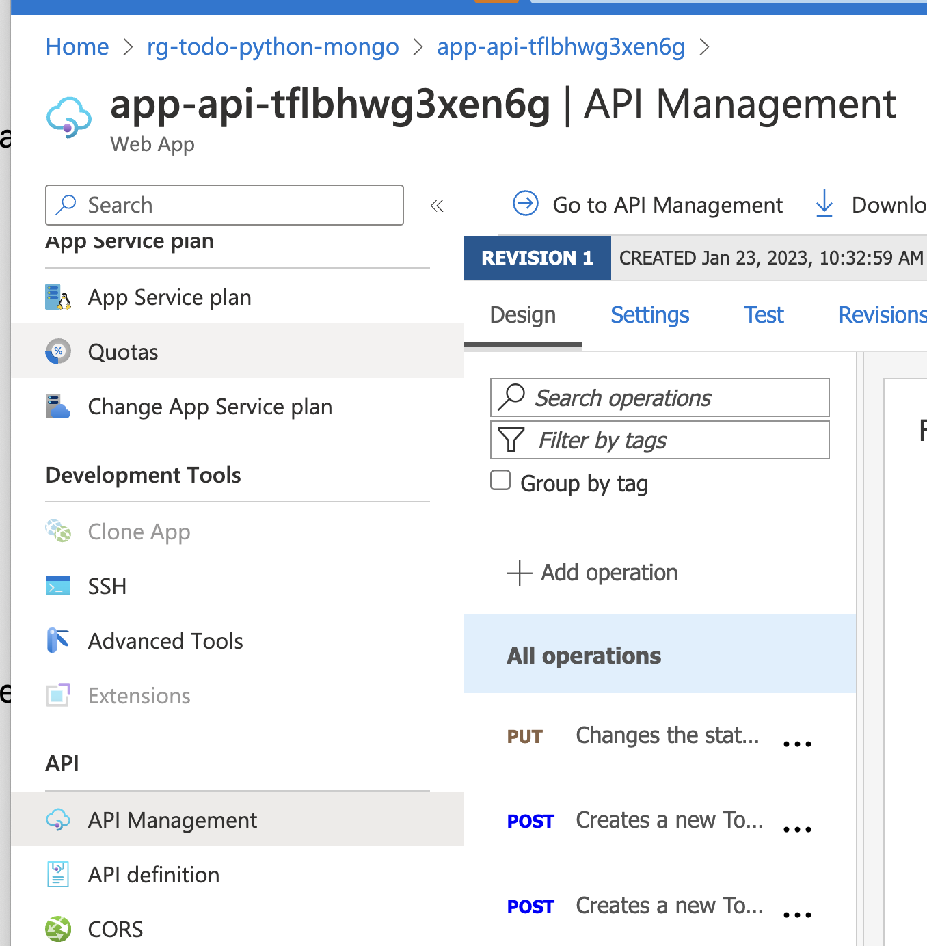Open API definition from the sidebar
Image resolution: width=927 pixels, height=946 pixels.
click(x=154, y=874)
